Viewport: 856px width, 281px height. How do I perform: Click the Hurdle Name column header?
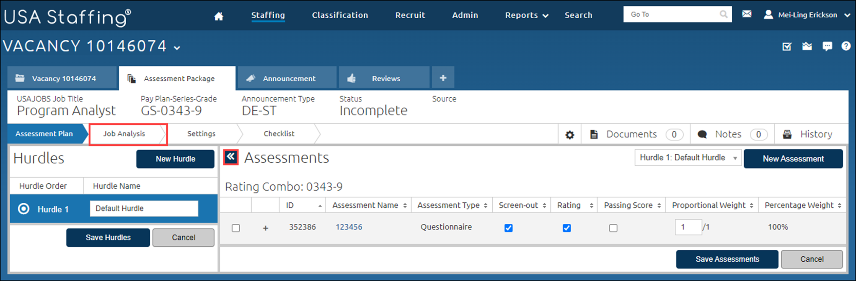116,186
